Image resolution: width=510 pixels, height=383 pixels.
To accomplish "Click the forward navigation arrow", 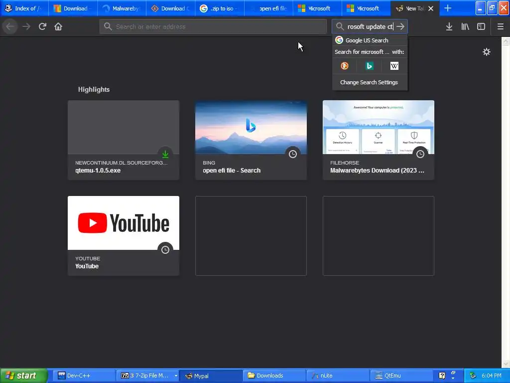I will coord(26,26).
